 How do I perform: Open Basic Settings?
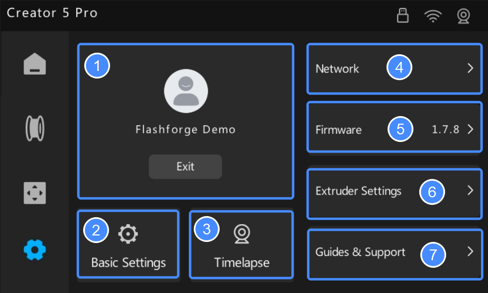[128, 244]
